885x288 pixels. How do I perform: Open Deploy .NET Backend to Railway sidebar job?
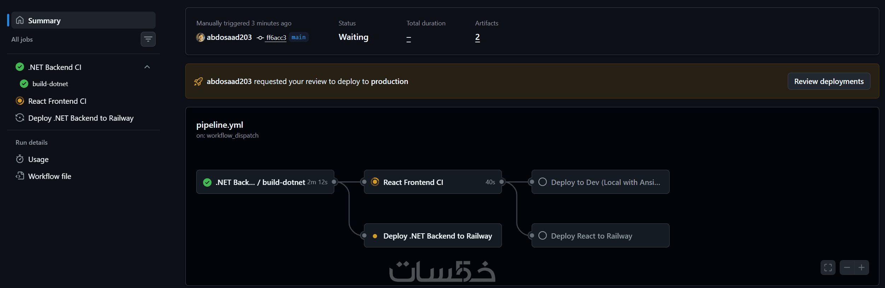(x=81, y=118)
